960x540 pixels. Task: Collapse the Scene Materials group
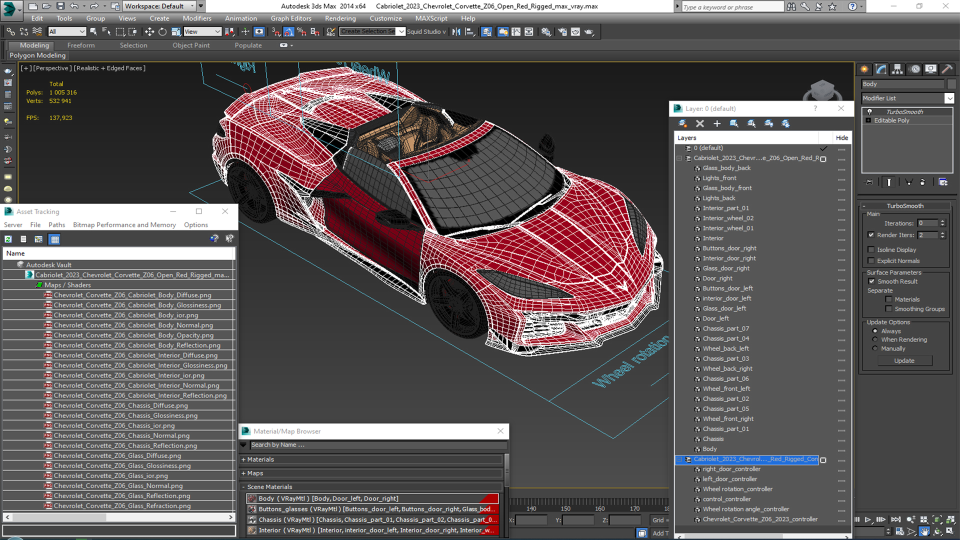243,487
